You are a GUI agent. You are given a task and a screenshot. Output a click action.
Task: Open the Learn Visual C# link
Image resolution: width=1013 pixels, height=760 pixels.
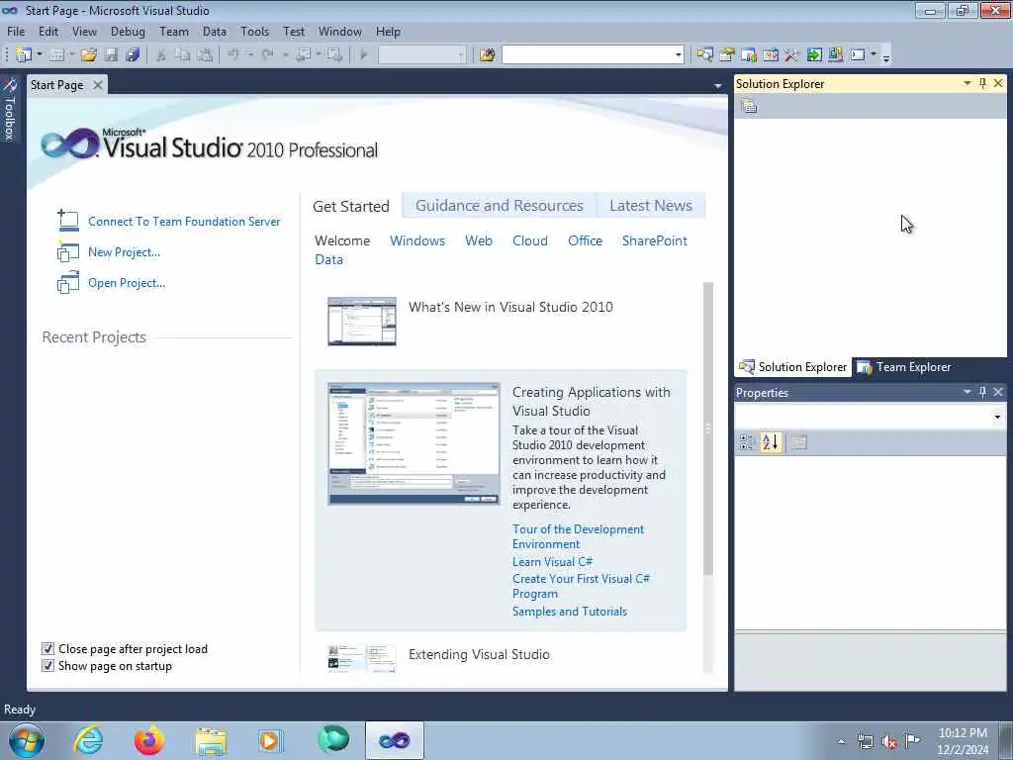tap(552, 562)
